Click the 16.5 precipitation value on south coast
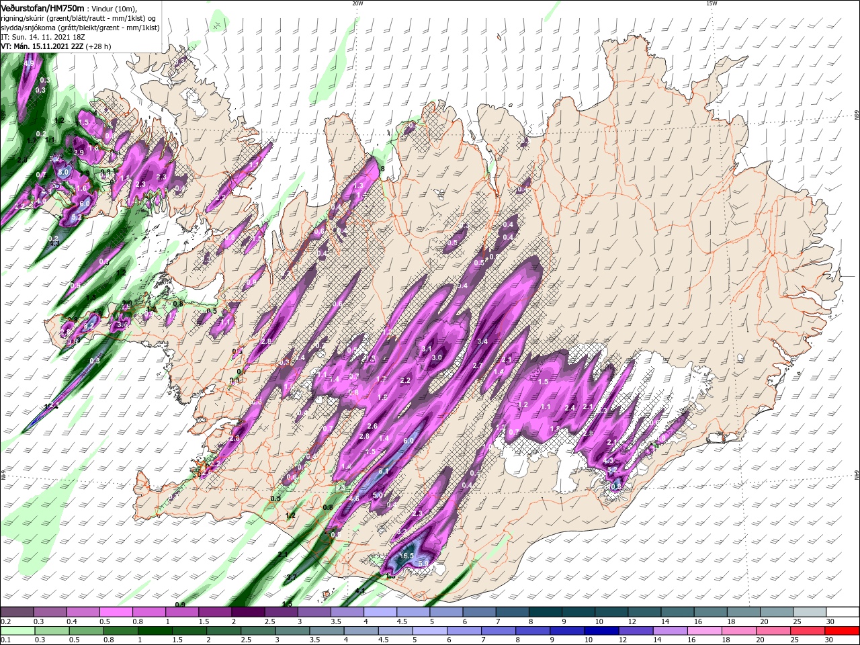The height and width of the screenshot is (645, 860). [407, 556]
